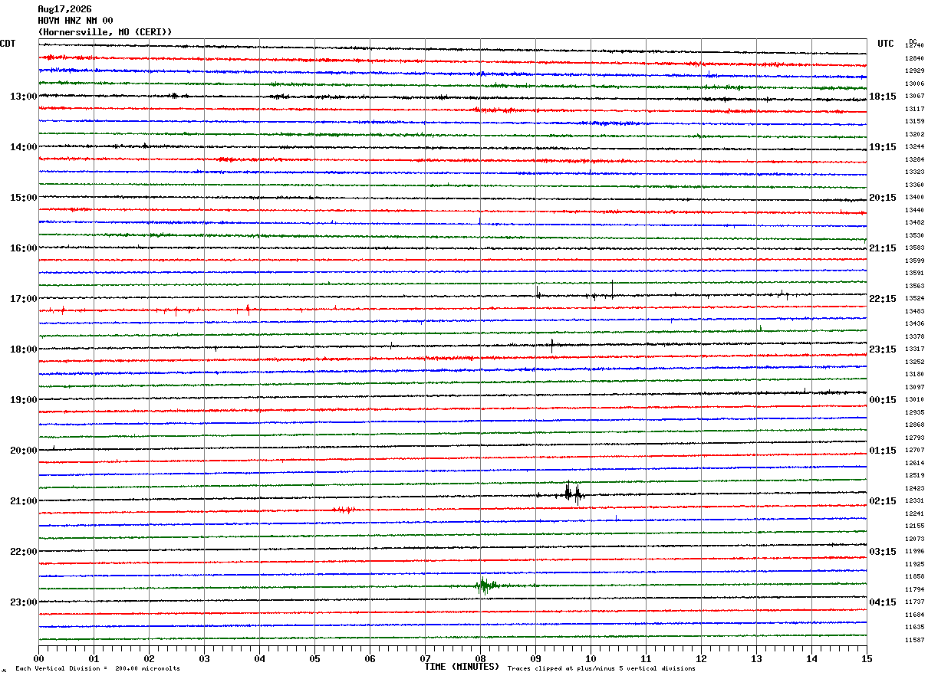Click the '22:15' UTC time label
This screenshot has height=679, width=928.
[883, 299]
